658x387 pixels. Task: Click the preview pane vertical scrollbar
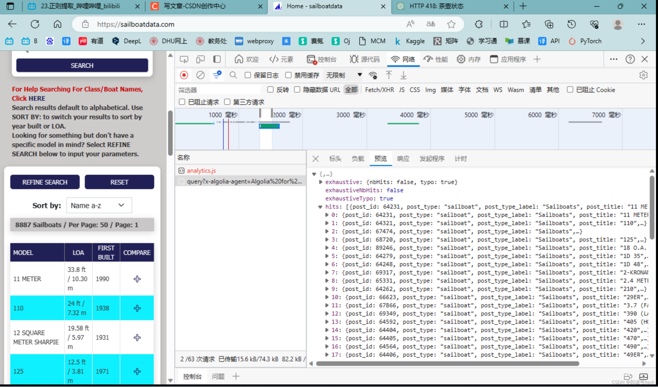click(x=652, y=208)
